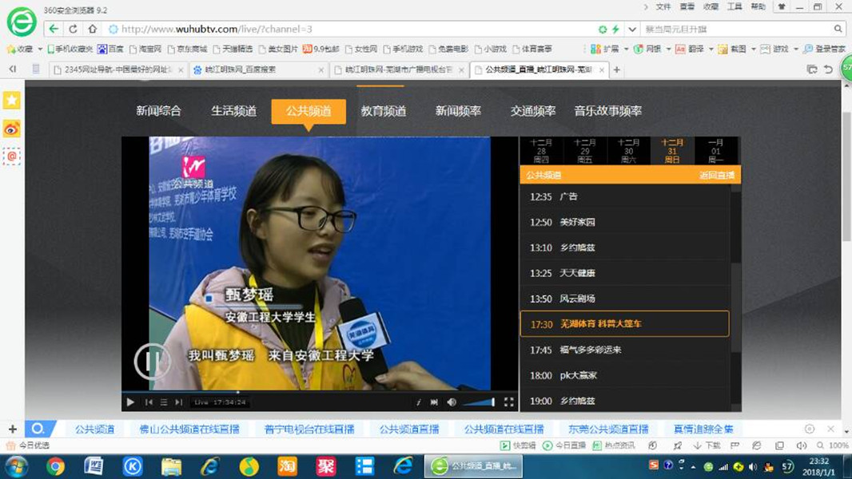
Task: Expand the address bar history dropdown arrow
Action: [x=632, y=29]
